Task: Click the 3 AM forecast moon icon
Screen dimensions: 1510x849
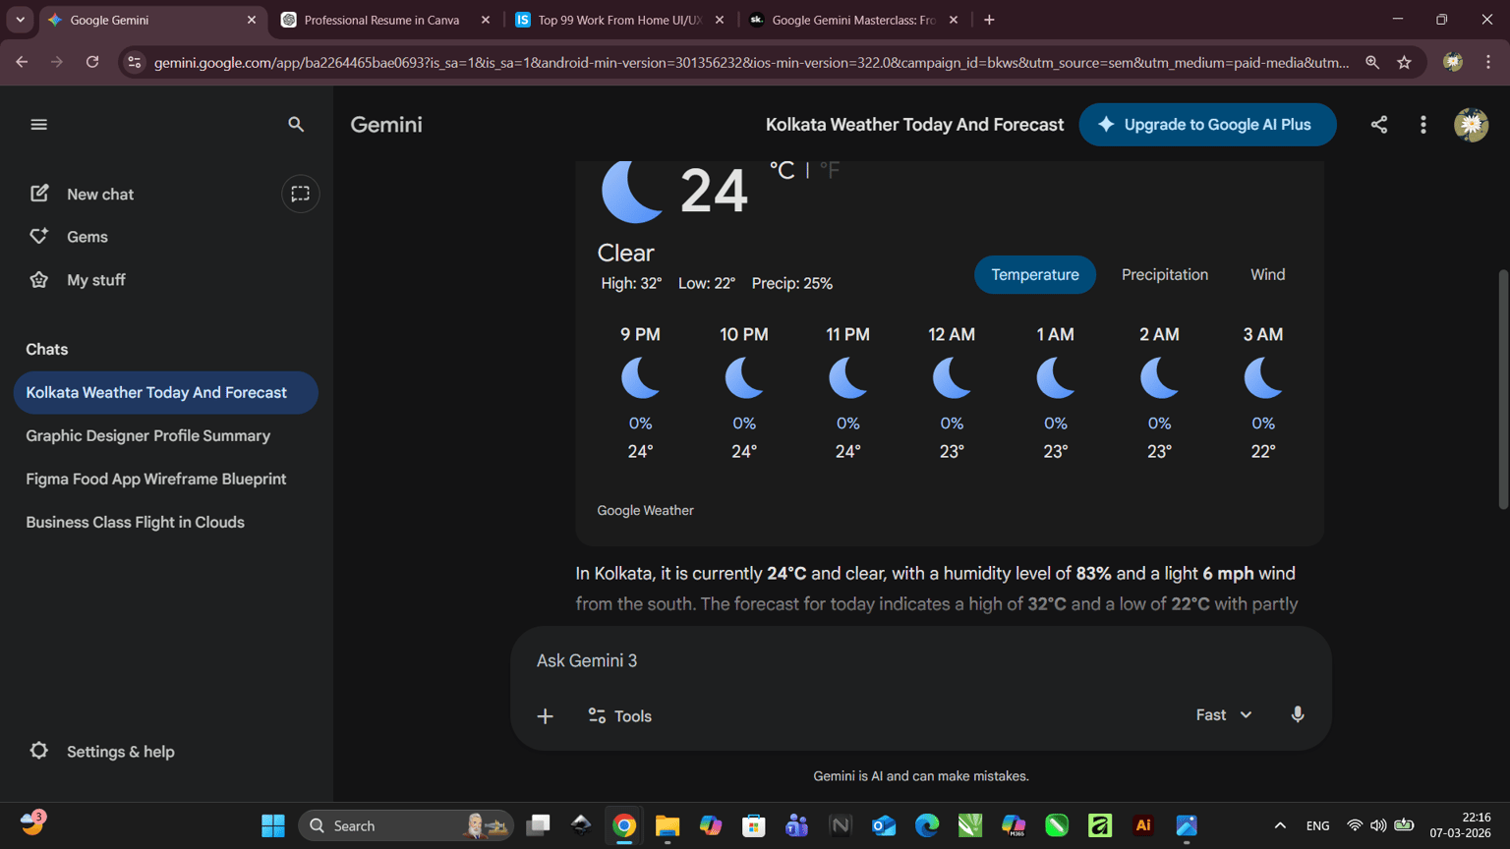Action: 1263,378
